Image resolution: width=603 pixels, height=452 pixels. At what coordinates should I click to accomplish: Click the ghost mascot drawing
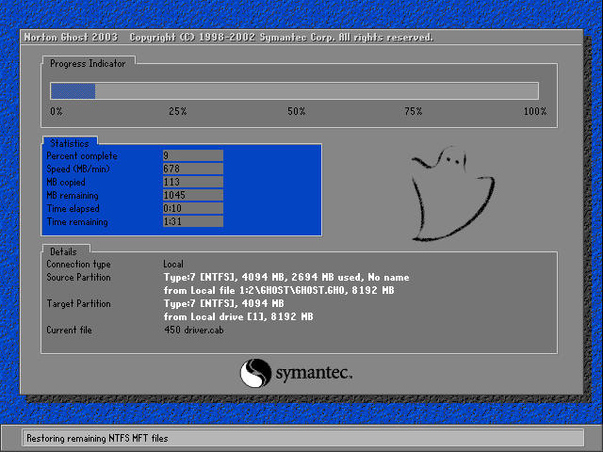point(452,194)
